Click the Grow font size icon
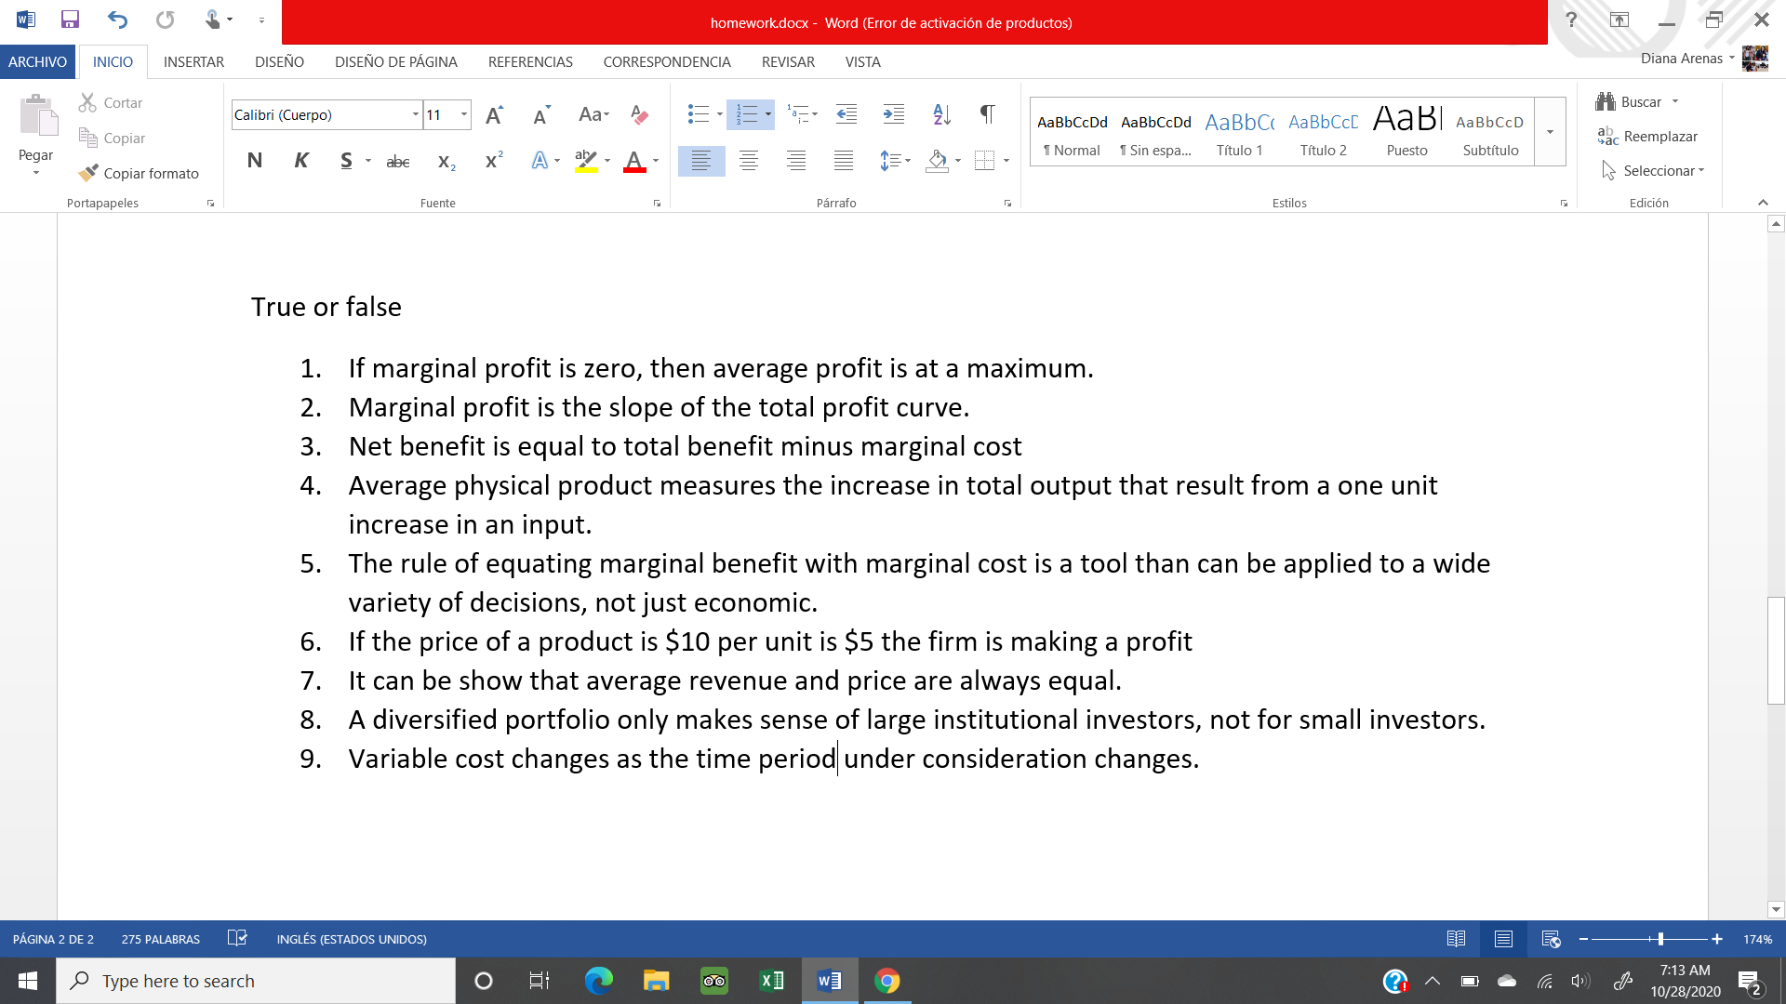The height and width of the screenshot is (1004, 1786). [x=494, y=114]
